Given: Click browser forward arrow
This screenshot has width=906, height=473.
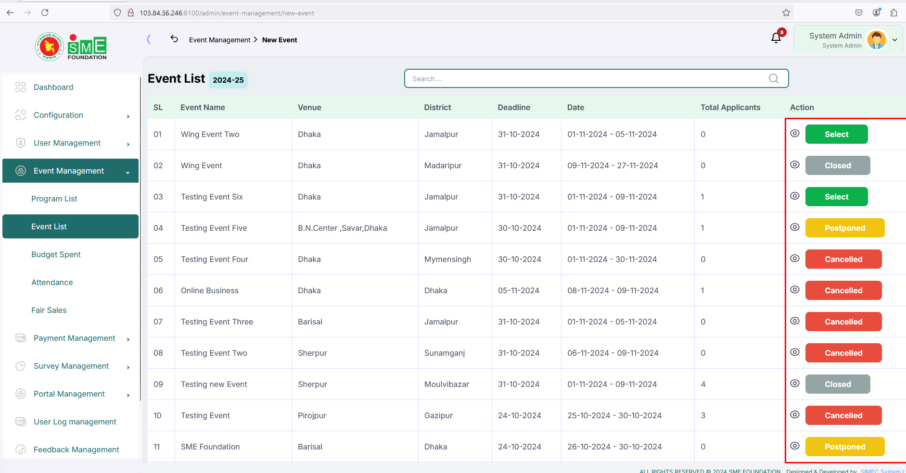Looking at the screenshot, I should (27, 12).
